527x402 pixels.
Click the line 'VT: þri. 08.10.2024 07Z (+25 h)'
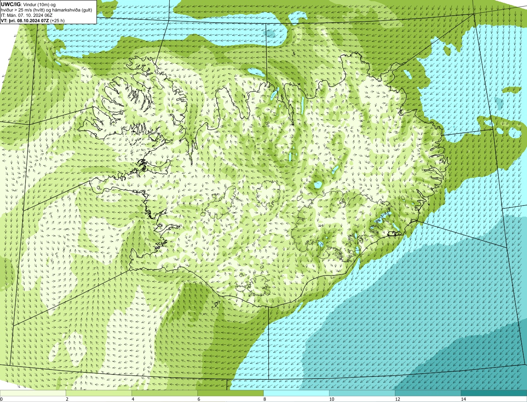point(33,21)
